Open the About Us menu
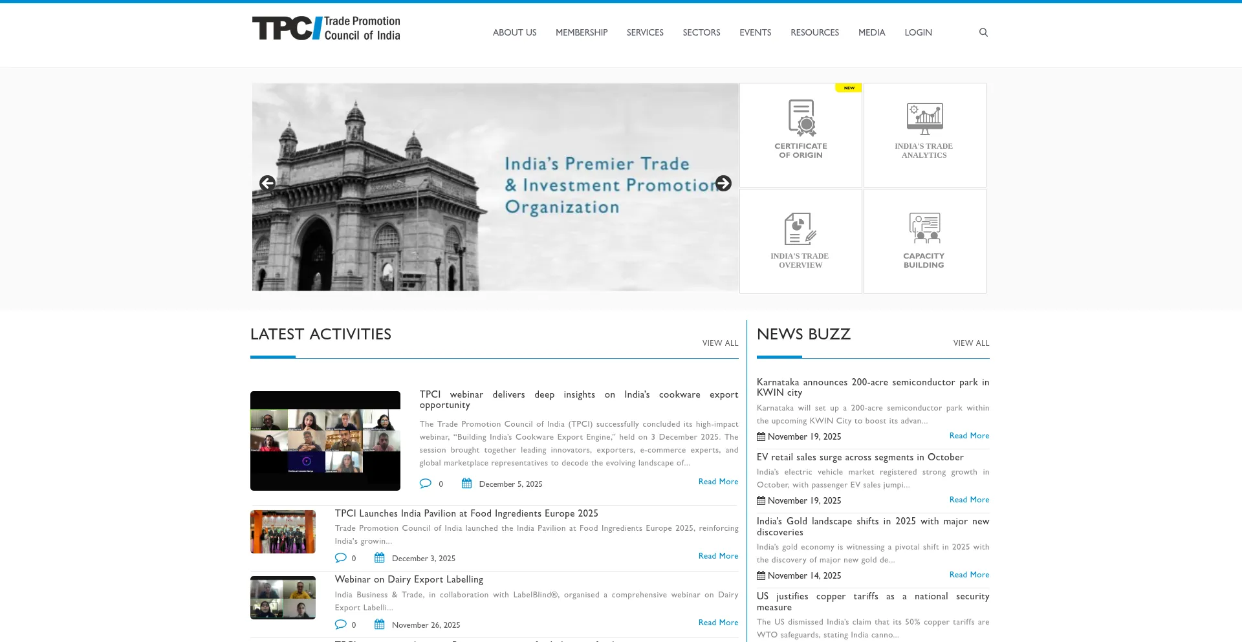This screenshot has height=642, width=1242. pyautogui.click(x=514, y=32)
